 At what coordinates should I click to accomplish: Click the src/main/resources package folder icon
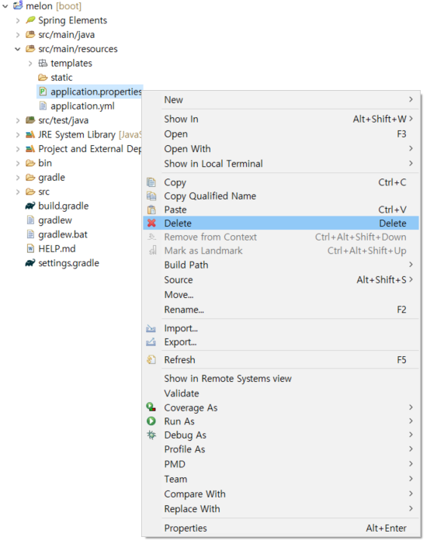(x=30, y=49)
